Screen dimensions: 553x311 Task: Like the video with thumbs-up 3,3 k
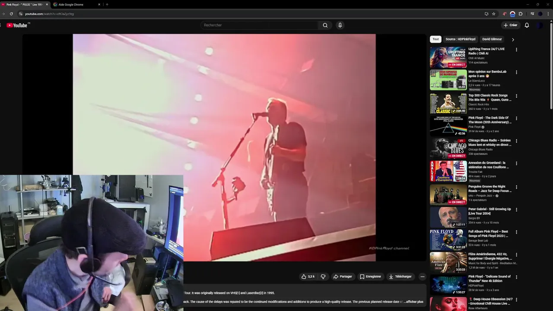308,276
